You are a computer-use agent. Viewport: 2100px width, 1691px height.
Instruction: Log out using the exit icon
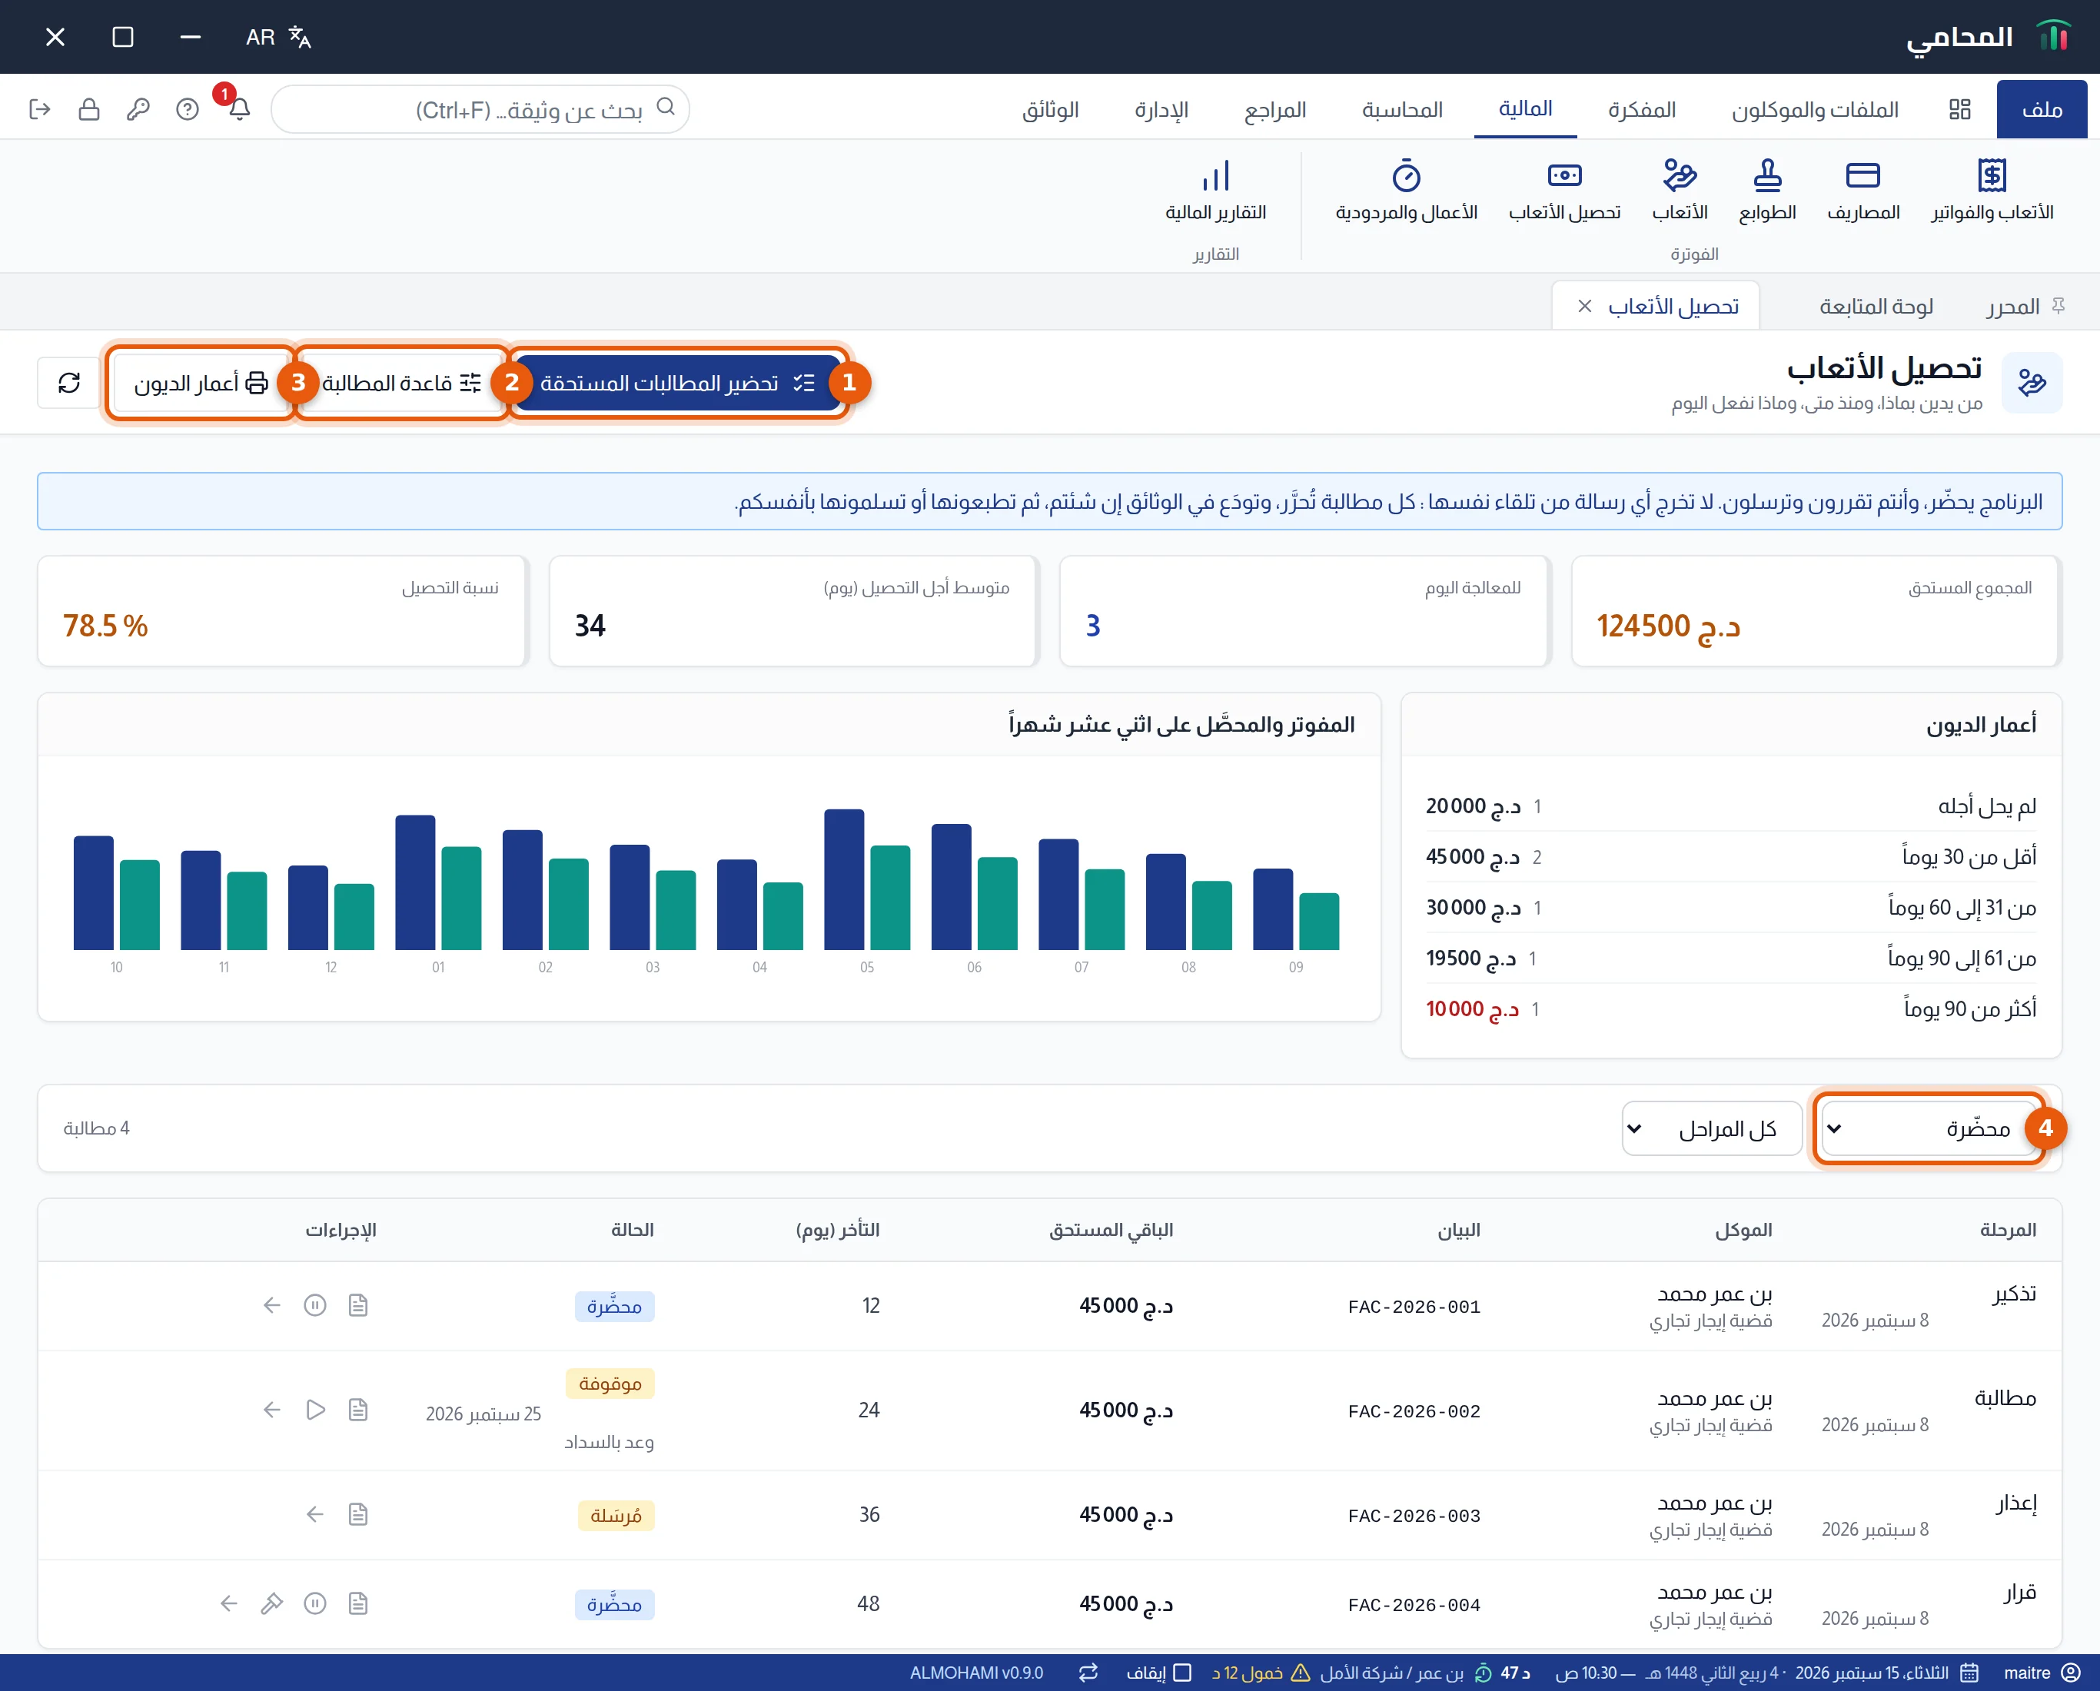pos(40,109)
